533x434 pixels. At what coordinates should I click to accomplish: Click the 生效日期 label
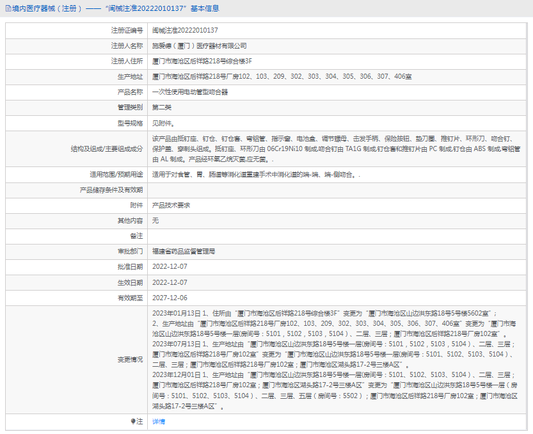[130, 283]
